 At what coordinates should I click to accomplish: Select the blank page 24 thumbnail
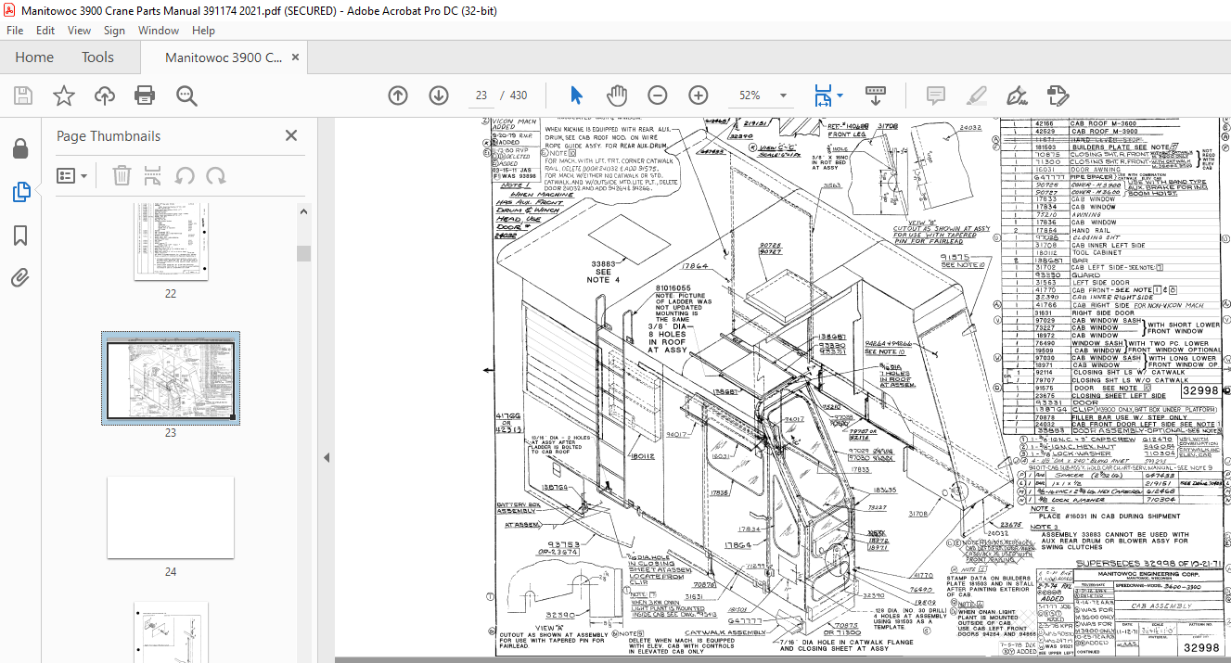171,517
